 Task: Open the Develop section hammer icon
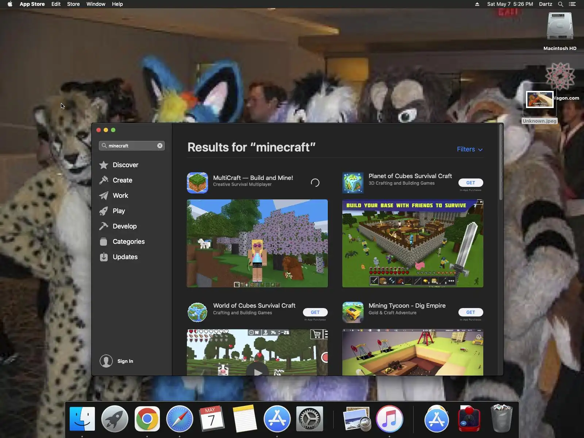pos(104,226)
